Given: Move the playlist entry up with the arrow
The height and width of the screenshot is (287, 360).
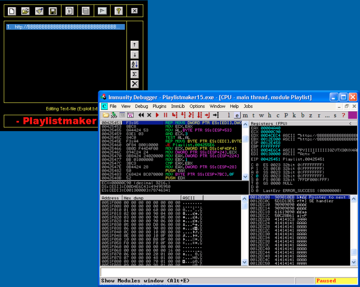Looking at the screenshot, I should point(134,44).
